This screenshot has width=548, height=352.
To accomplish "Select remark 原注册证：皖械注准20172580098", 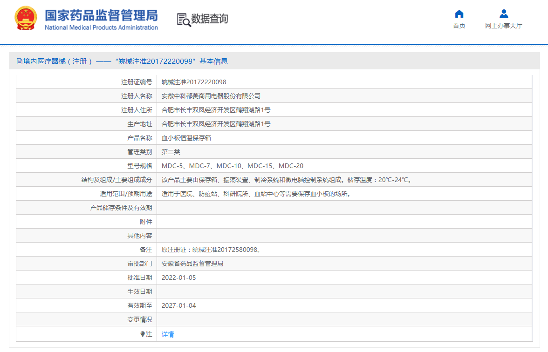I will pyautogui.click(x=210, y=250).
